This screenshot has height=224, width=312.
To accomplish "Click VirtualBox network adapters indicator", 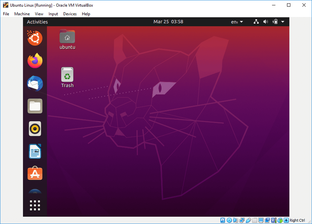I will [x=242, y=220].
